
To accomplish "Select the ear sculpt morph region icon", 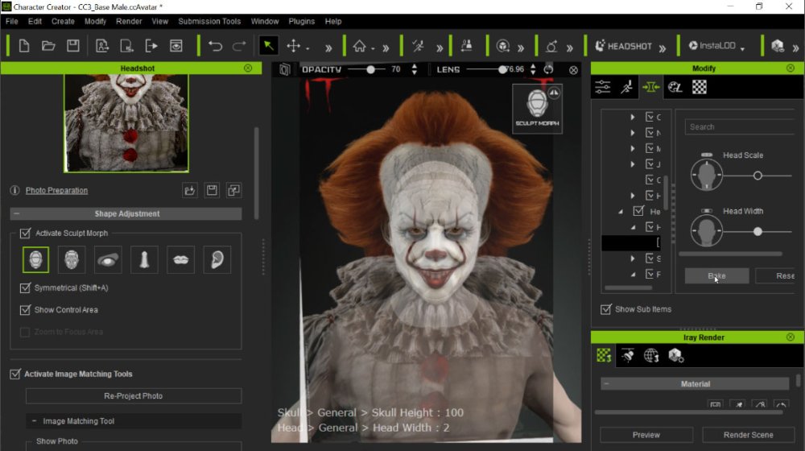I will (217, 260).
